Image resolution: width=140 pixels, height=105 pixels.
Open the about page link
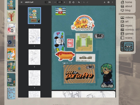129,6
